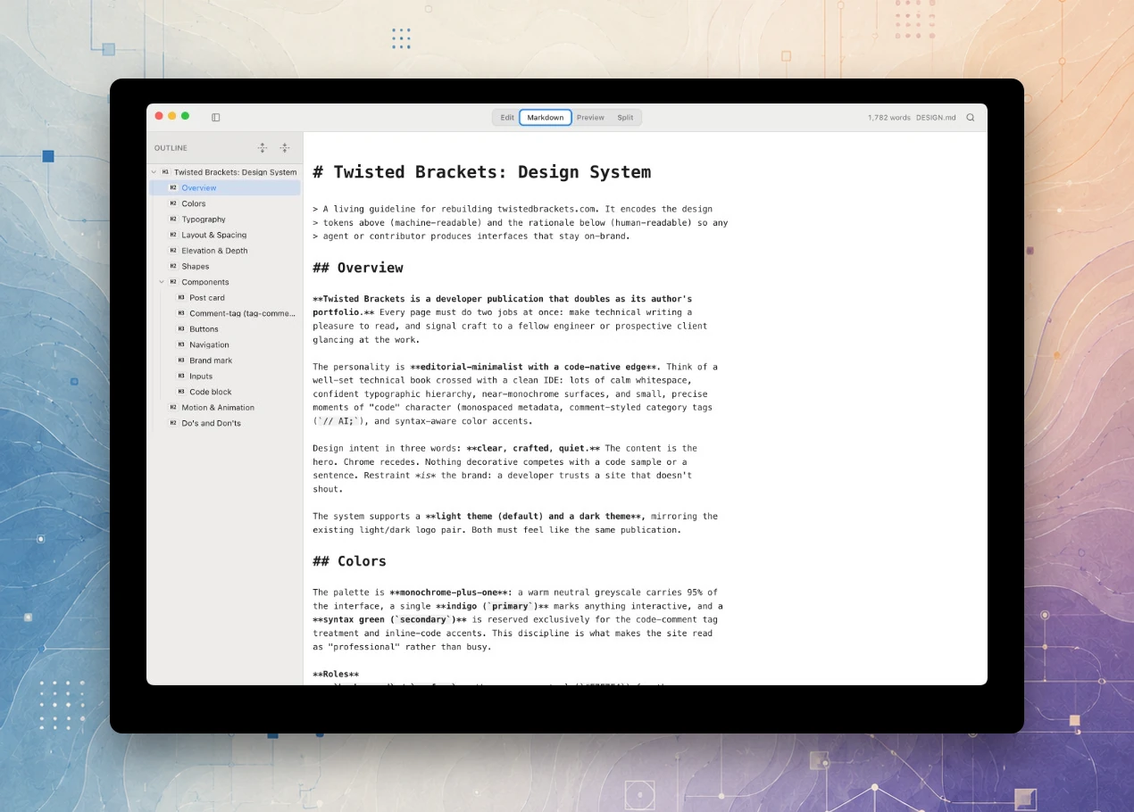1134x812 pixels.
Task: Select the Markdown view tab
Action: pyautogui.click(x=546, y=118)
